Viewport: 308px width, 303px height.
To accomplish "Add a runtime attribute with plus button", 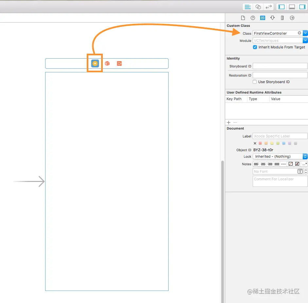I will 229,122.
